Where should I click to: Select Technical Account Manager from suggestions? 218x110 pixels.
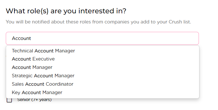pos(102,51)
